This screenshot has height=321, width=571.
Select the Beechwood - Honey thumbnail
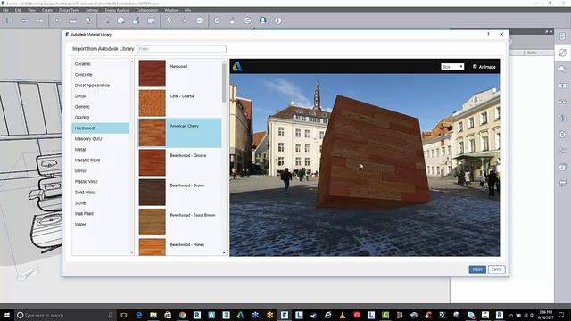coord(152,247)
